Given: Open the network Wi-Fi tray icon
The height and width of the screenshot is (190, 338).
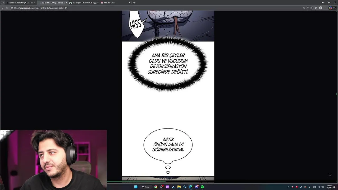Looking at the screenshot, I should click(x=319, y=187).
